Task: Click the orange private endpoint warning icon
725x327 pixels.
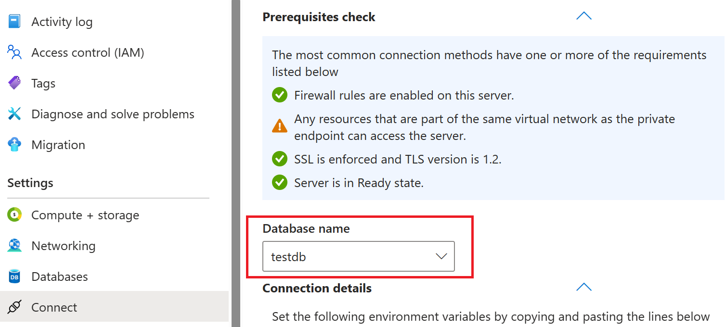Action: click(279, 126)
